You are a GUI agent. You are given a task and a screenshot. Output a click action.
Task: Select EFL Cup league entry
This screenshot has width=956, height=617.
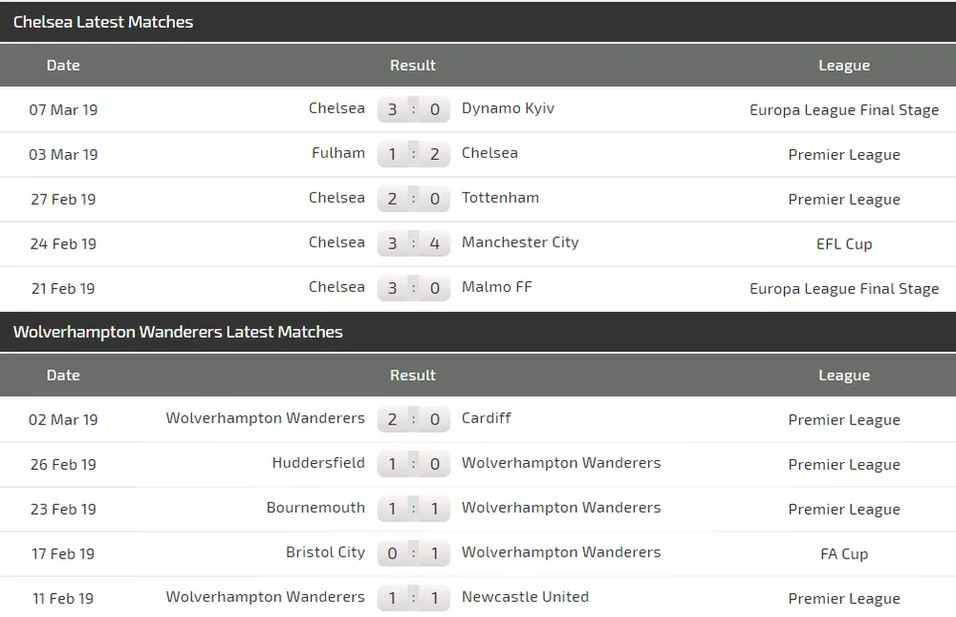844,244
